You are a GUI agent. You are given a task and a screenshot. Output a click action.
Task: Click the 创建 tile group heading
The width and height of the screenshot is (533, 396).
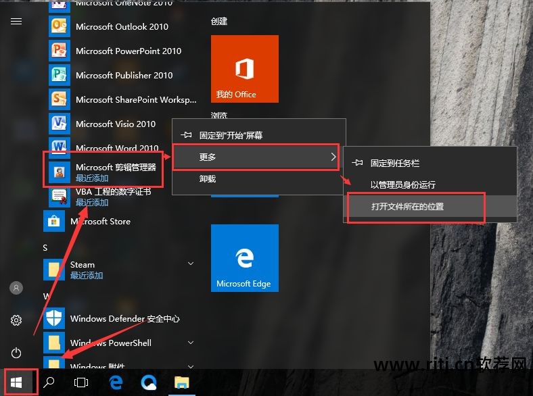coord(219,22)
